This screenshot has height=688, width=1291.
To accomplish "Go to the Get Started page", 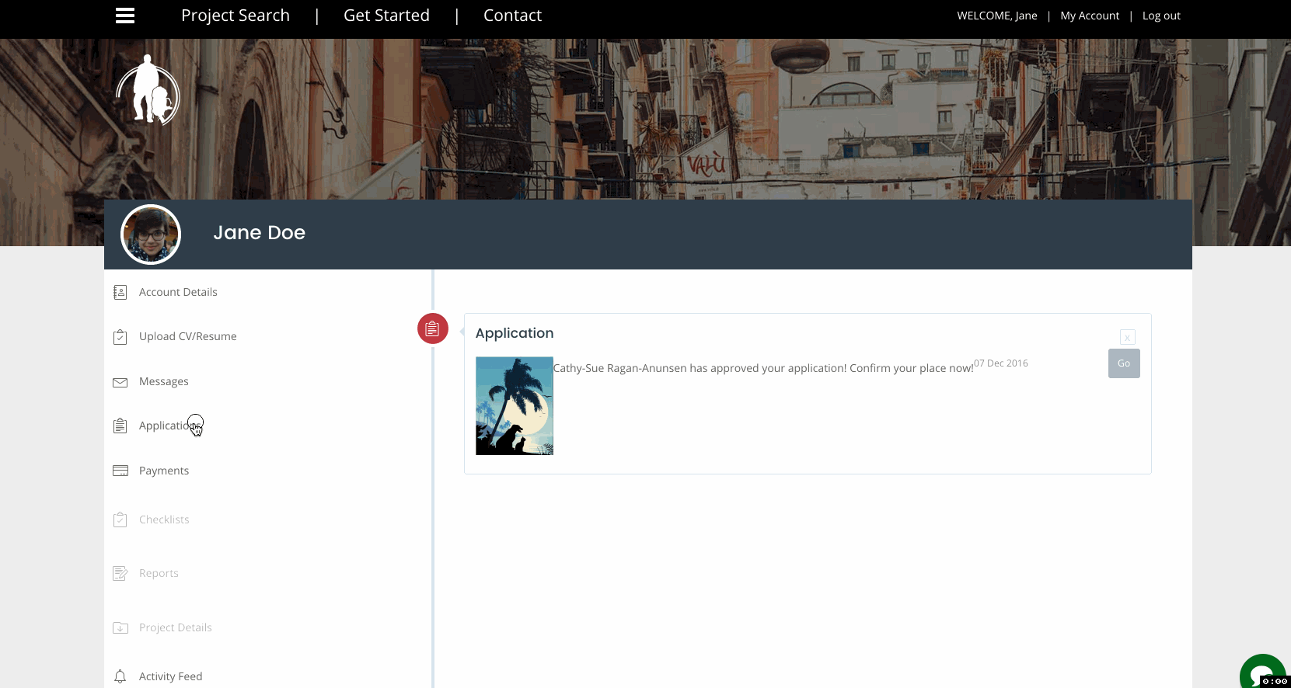I will 386,16.
